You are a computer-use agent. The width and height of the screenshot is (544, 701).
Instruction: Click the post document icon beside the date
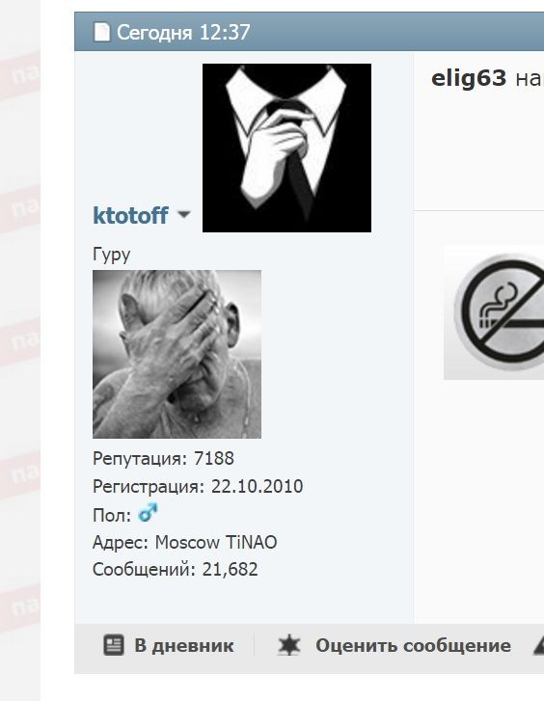tap(101, 32)
